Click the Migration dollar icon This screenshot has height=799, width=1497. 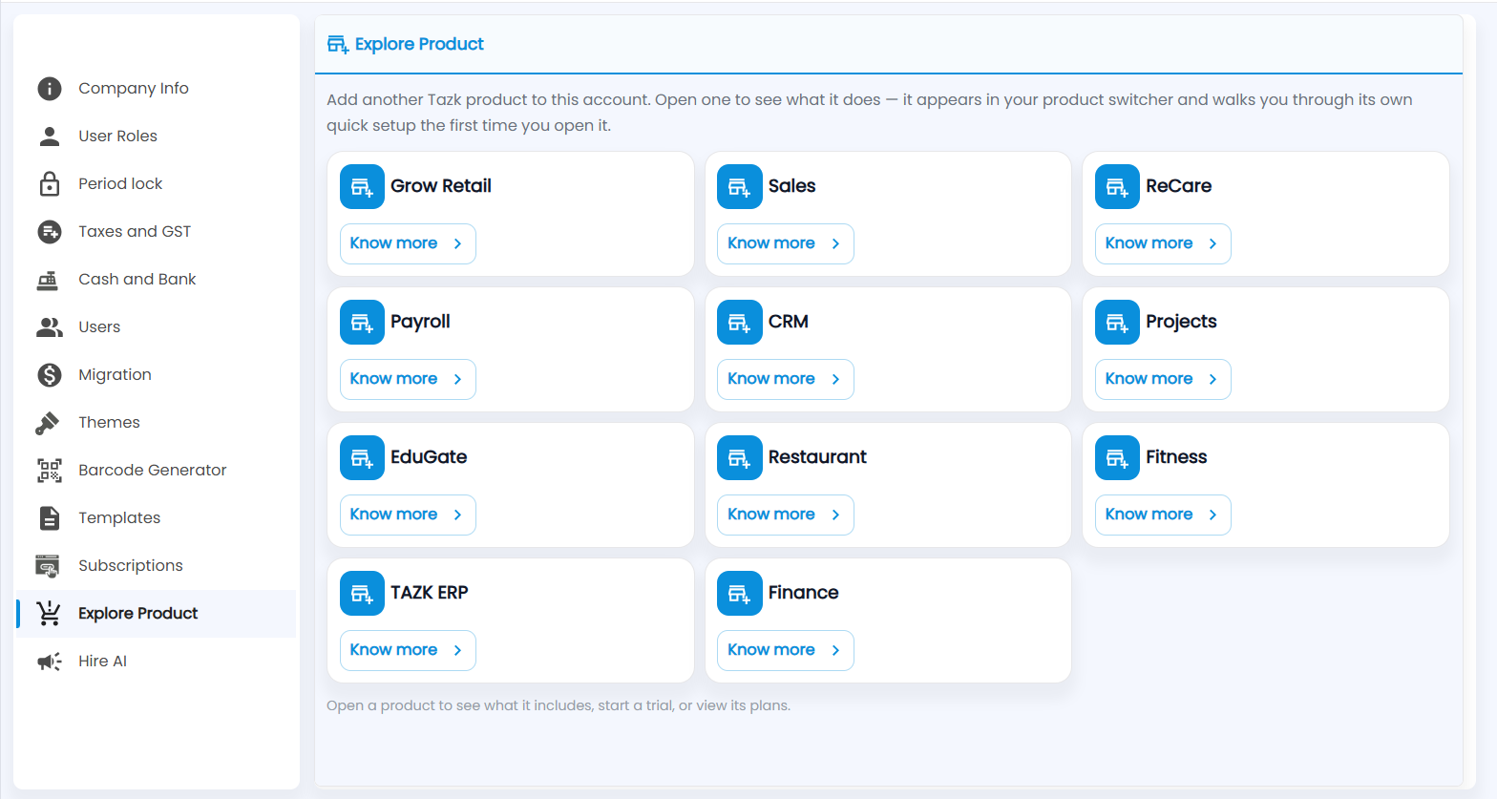pos(49,375)
